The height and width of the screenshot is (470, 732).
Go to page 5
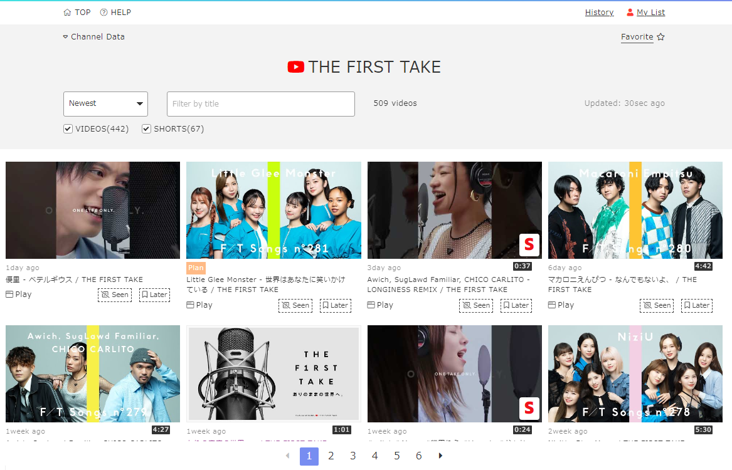pyautogui.click(x=397, y=456)
